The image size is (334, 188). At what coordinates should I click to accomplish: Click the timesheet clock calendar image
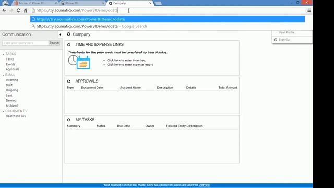coord(79,62)
